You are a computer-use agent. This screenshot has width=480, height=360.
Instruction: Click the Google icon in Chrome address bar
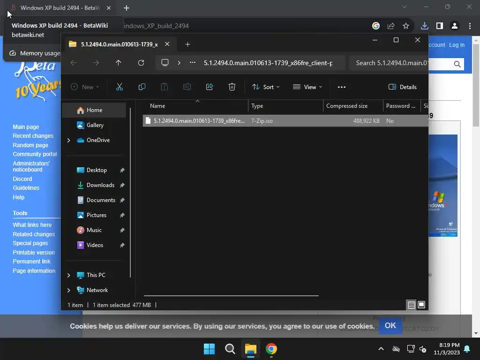376,26
